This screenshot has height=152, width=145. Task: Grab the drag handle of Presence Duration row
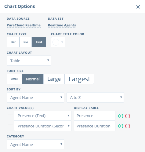click(x=10, y=126)
